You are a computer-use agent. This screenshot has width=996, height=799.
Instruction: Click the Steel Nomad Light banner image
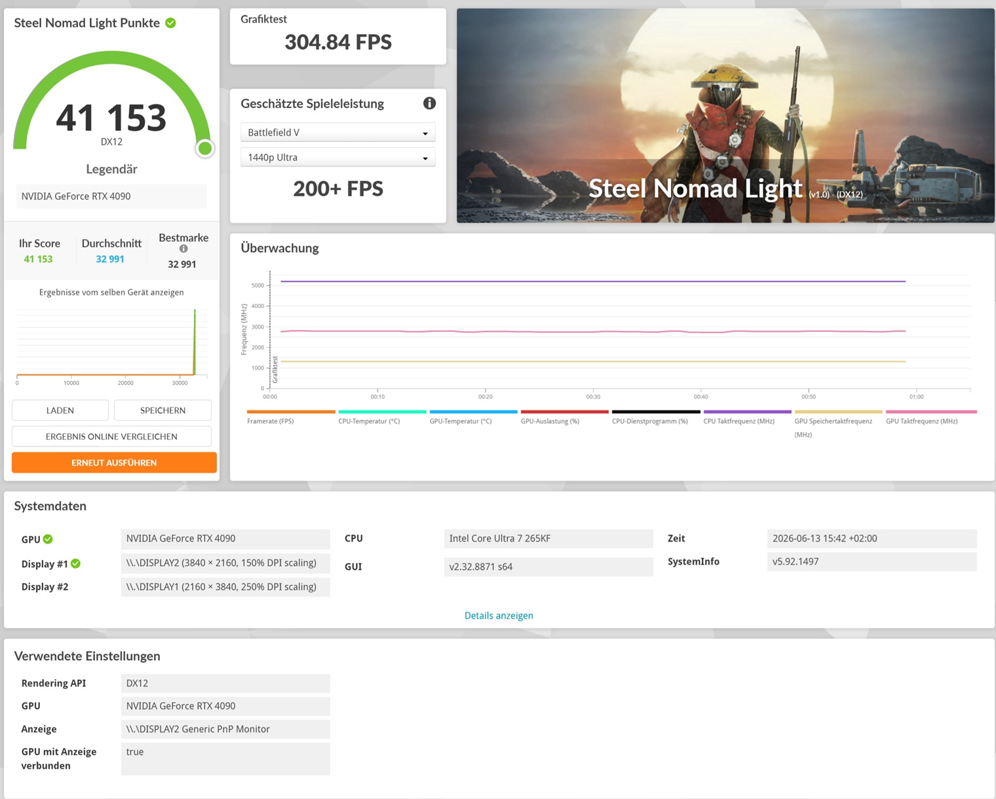725,115
